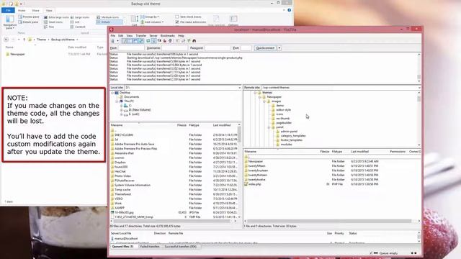Toggle the message log display icon
The width and height of the screenshot is (461, 259).
coord(125,41)
